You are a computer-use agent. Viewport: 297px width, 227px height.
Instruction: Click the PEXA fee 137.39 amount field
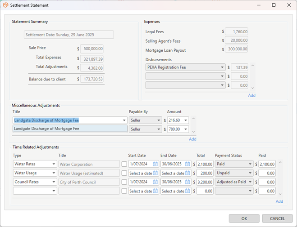point(240,67)
